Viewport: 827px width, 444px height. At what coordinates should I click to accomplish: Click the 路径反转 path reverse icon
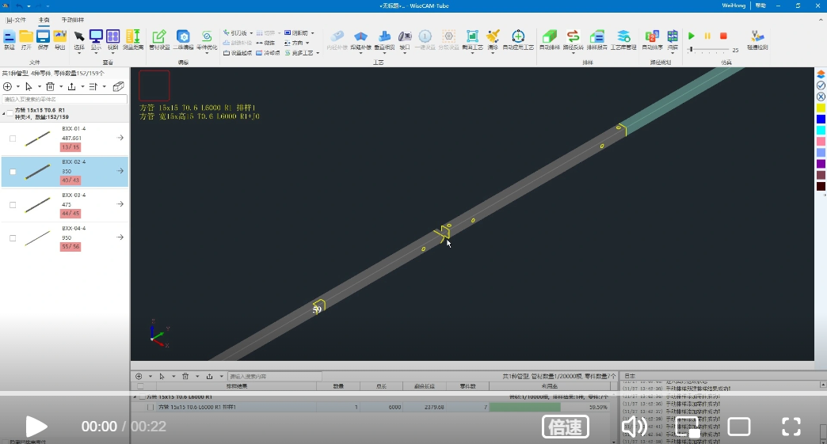[x=573, y=38]
